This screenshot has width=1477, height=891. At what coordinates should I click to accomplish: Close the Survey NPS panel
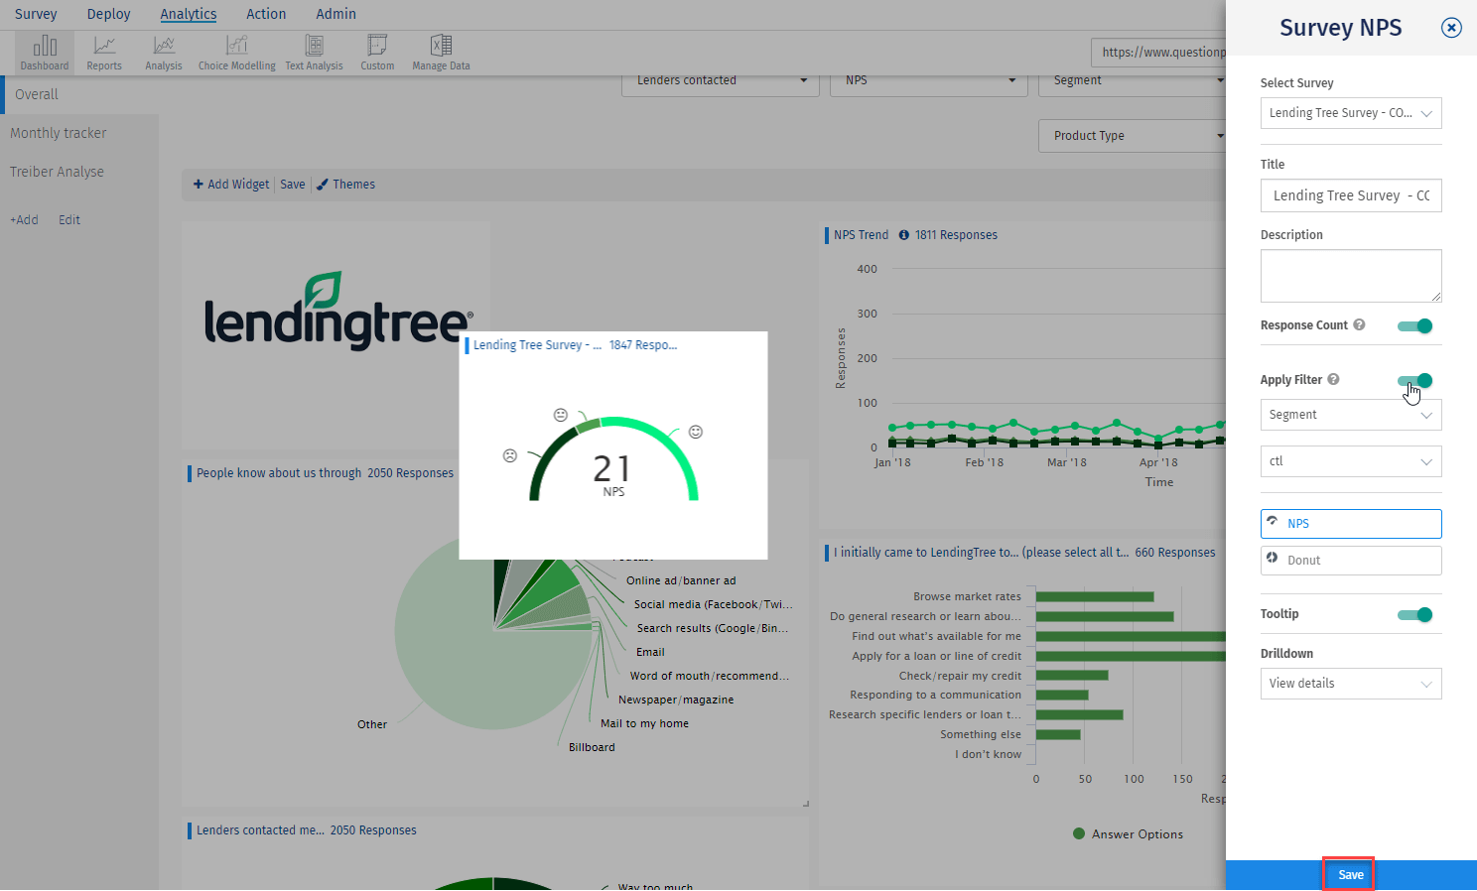(x=1450, y=28)
